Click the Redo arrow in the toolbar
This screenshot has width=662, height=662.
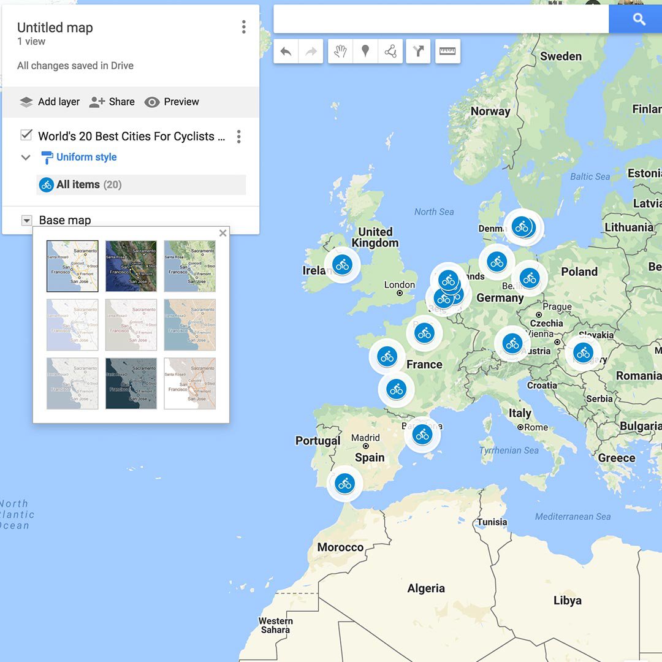click(x=311, y=51)
